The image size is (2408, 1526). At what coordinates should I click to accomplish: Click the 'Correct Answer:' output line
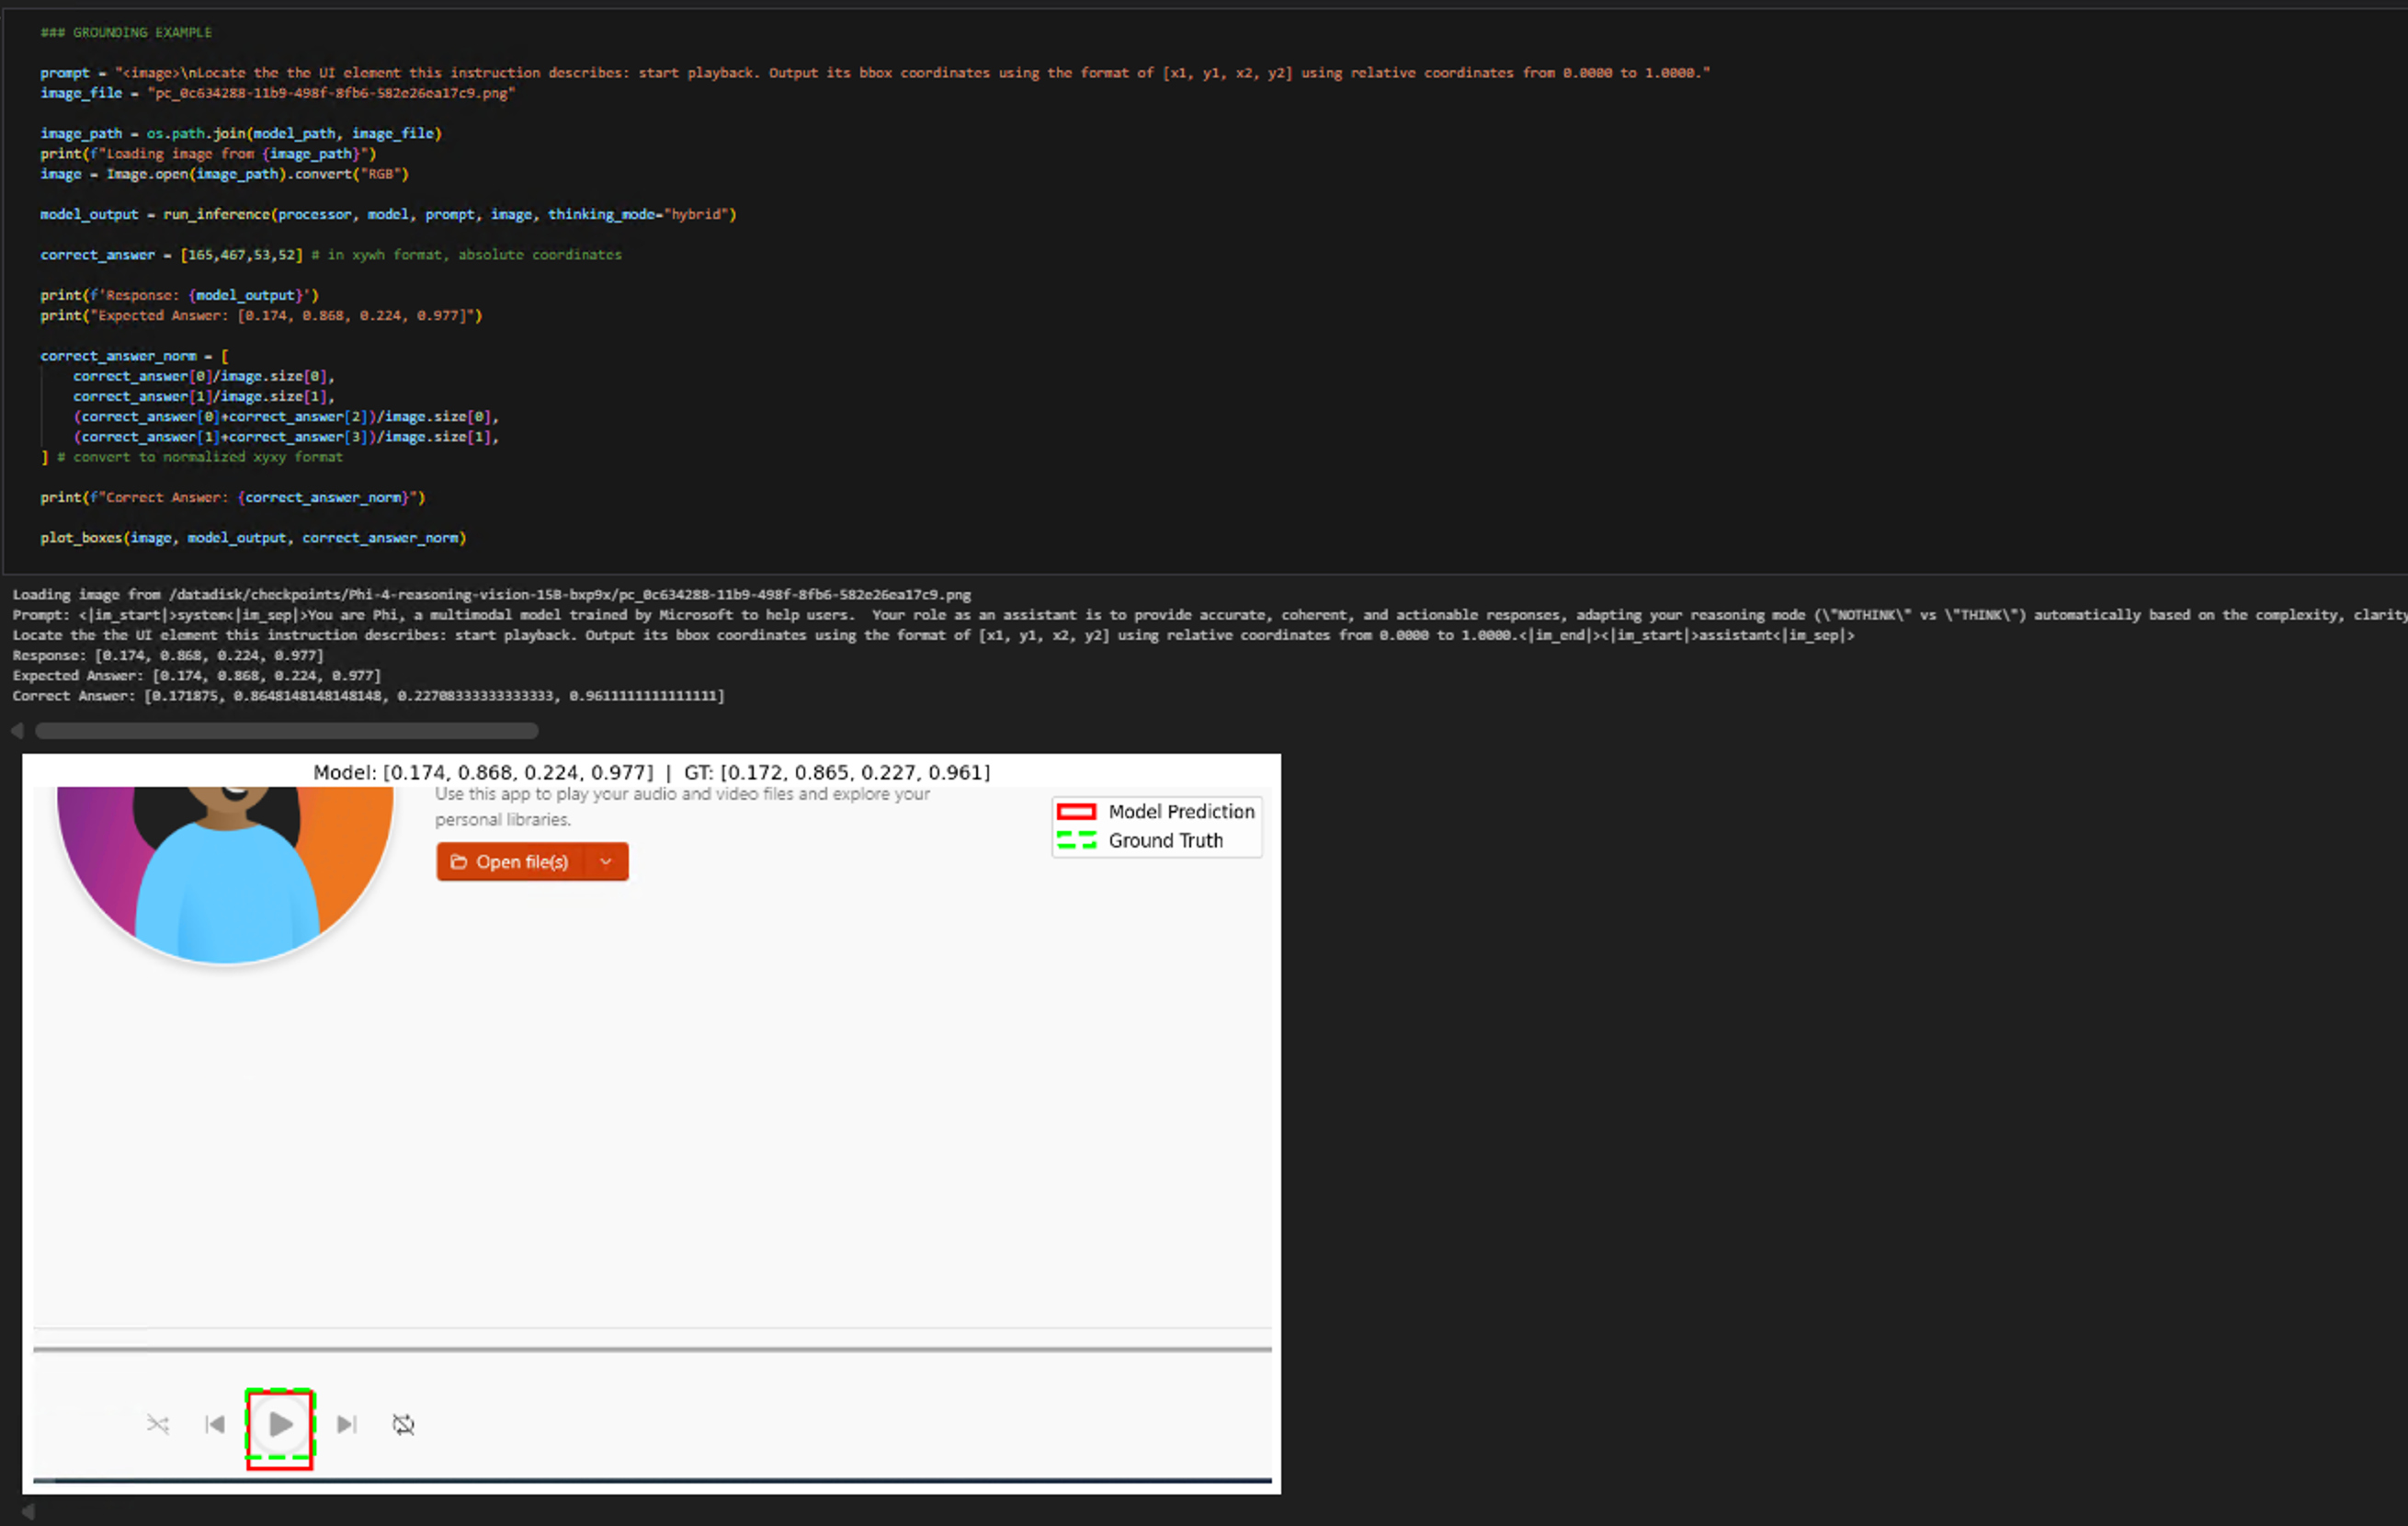pos(368,696)
